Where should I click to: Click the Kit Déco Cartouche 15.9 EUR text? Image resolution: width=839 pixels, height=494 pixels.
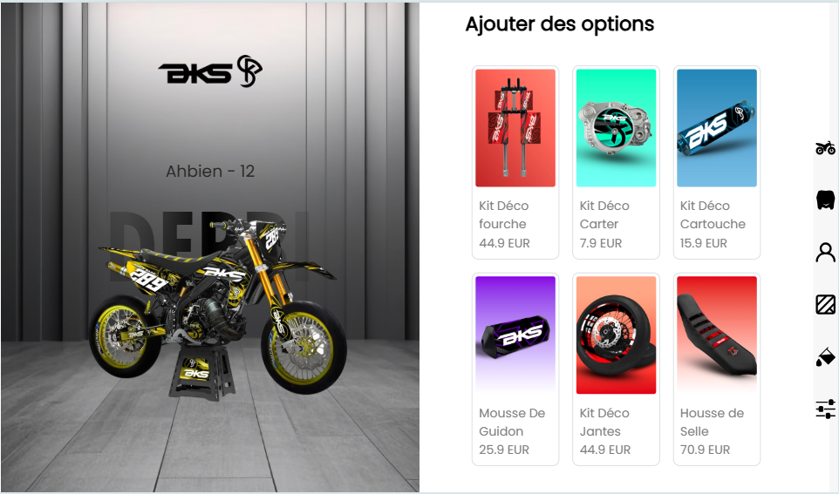coord(703,243)
